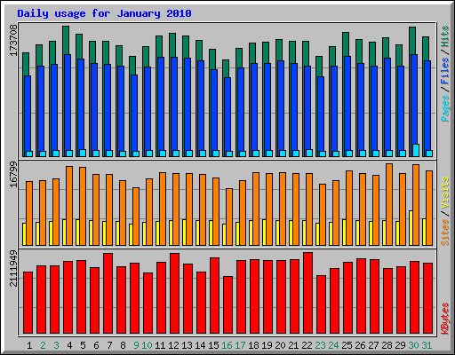Click day label 21 on the x-axis
The height and width of the screenshot is (355, 455).
[x=293, y=345]
